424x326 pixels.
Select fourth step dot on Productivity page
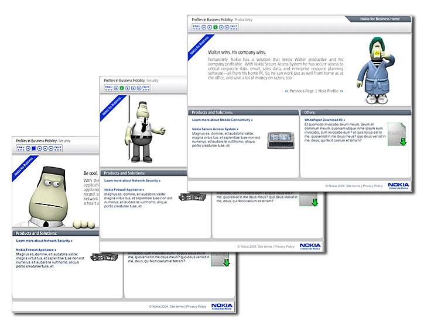(221, 27)
